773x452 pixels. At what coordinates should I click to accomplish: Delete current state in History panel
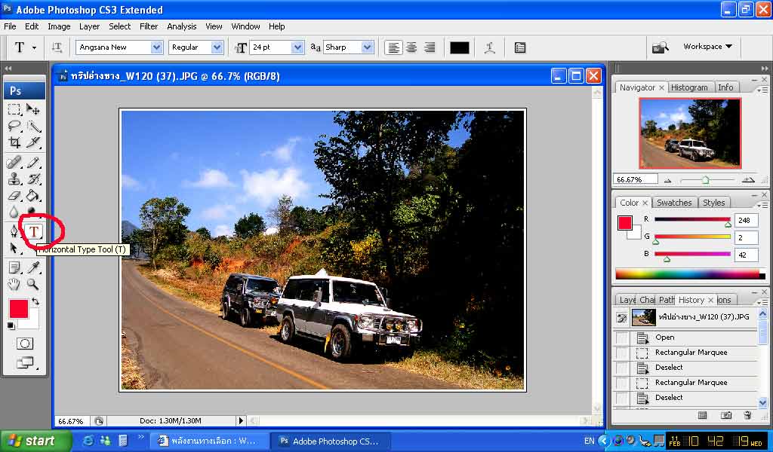pos(747,416)
